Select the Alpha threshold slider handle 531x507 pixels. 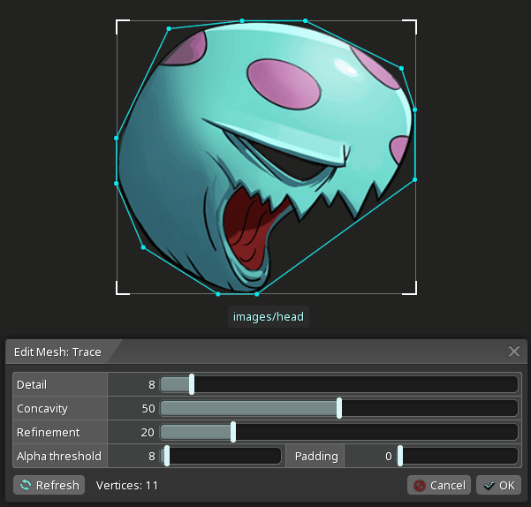(166, 456)
